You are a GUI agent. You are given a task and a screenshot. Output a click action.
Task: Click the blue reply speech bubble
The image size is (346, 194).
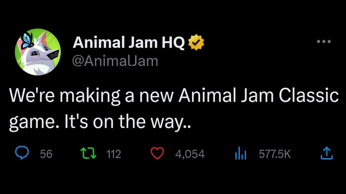[x=22, y=153]
